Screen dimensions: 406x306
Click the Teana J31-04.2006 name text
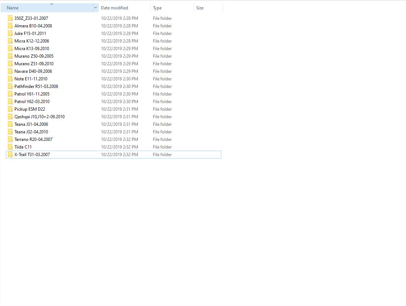pos(31,124)
